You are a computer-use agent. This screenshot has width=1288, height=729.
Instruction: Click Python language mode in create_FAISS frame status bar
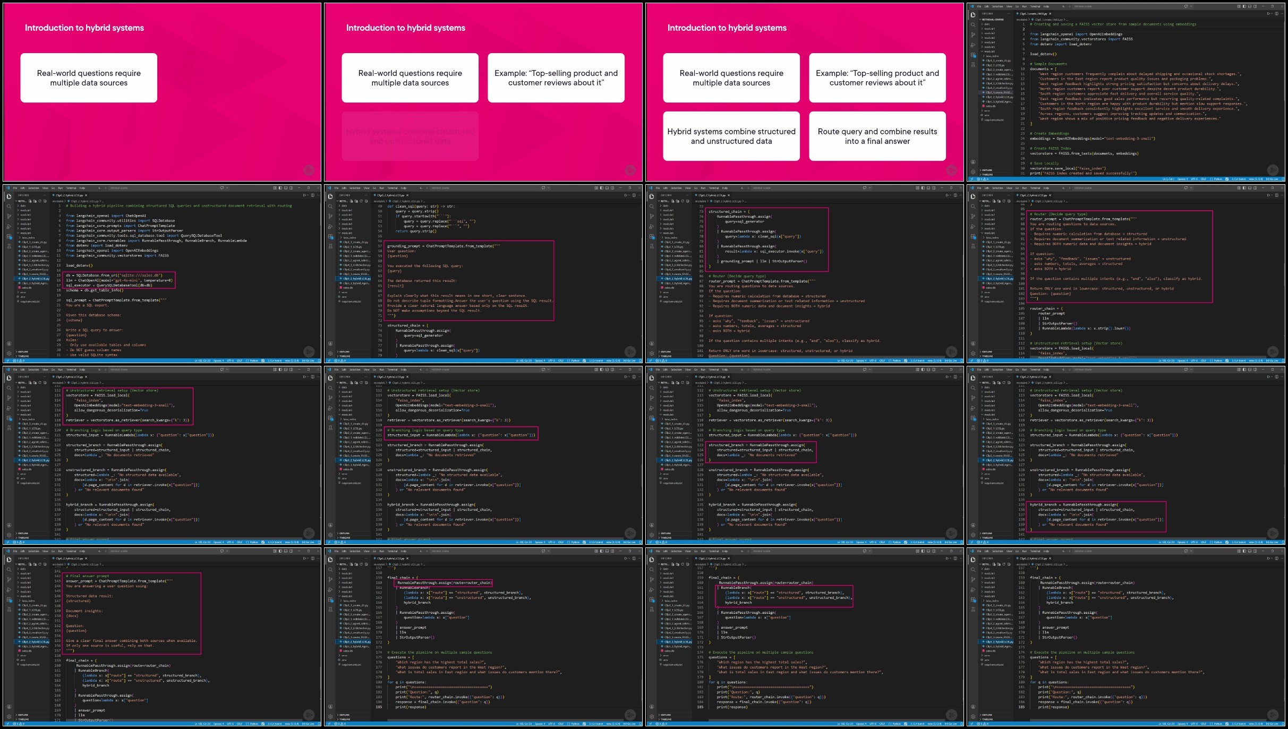(1216, 179)
